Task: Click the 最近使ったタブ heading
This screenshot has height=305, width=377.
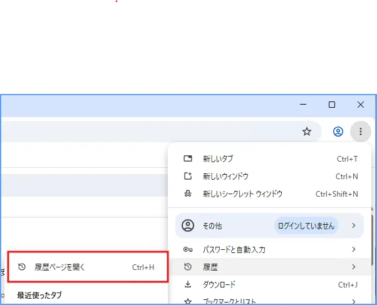Action: [x=39, y=295]
